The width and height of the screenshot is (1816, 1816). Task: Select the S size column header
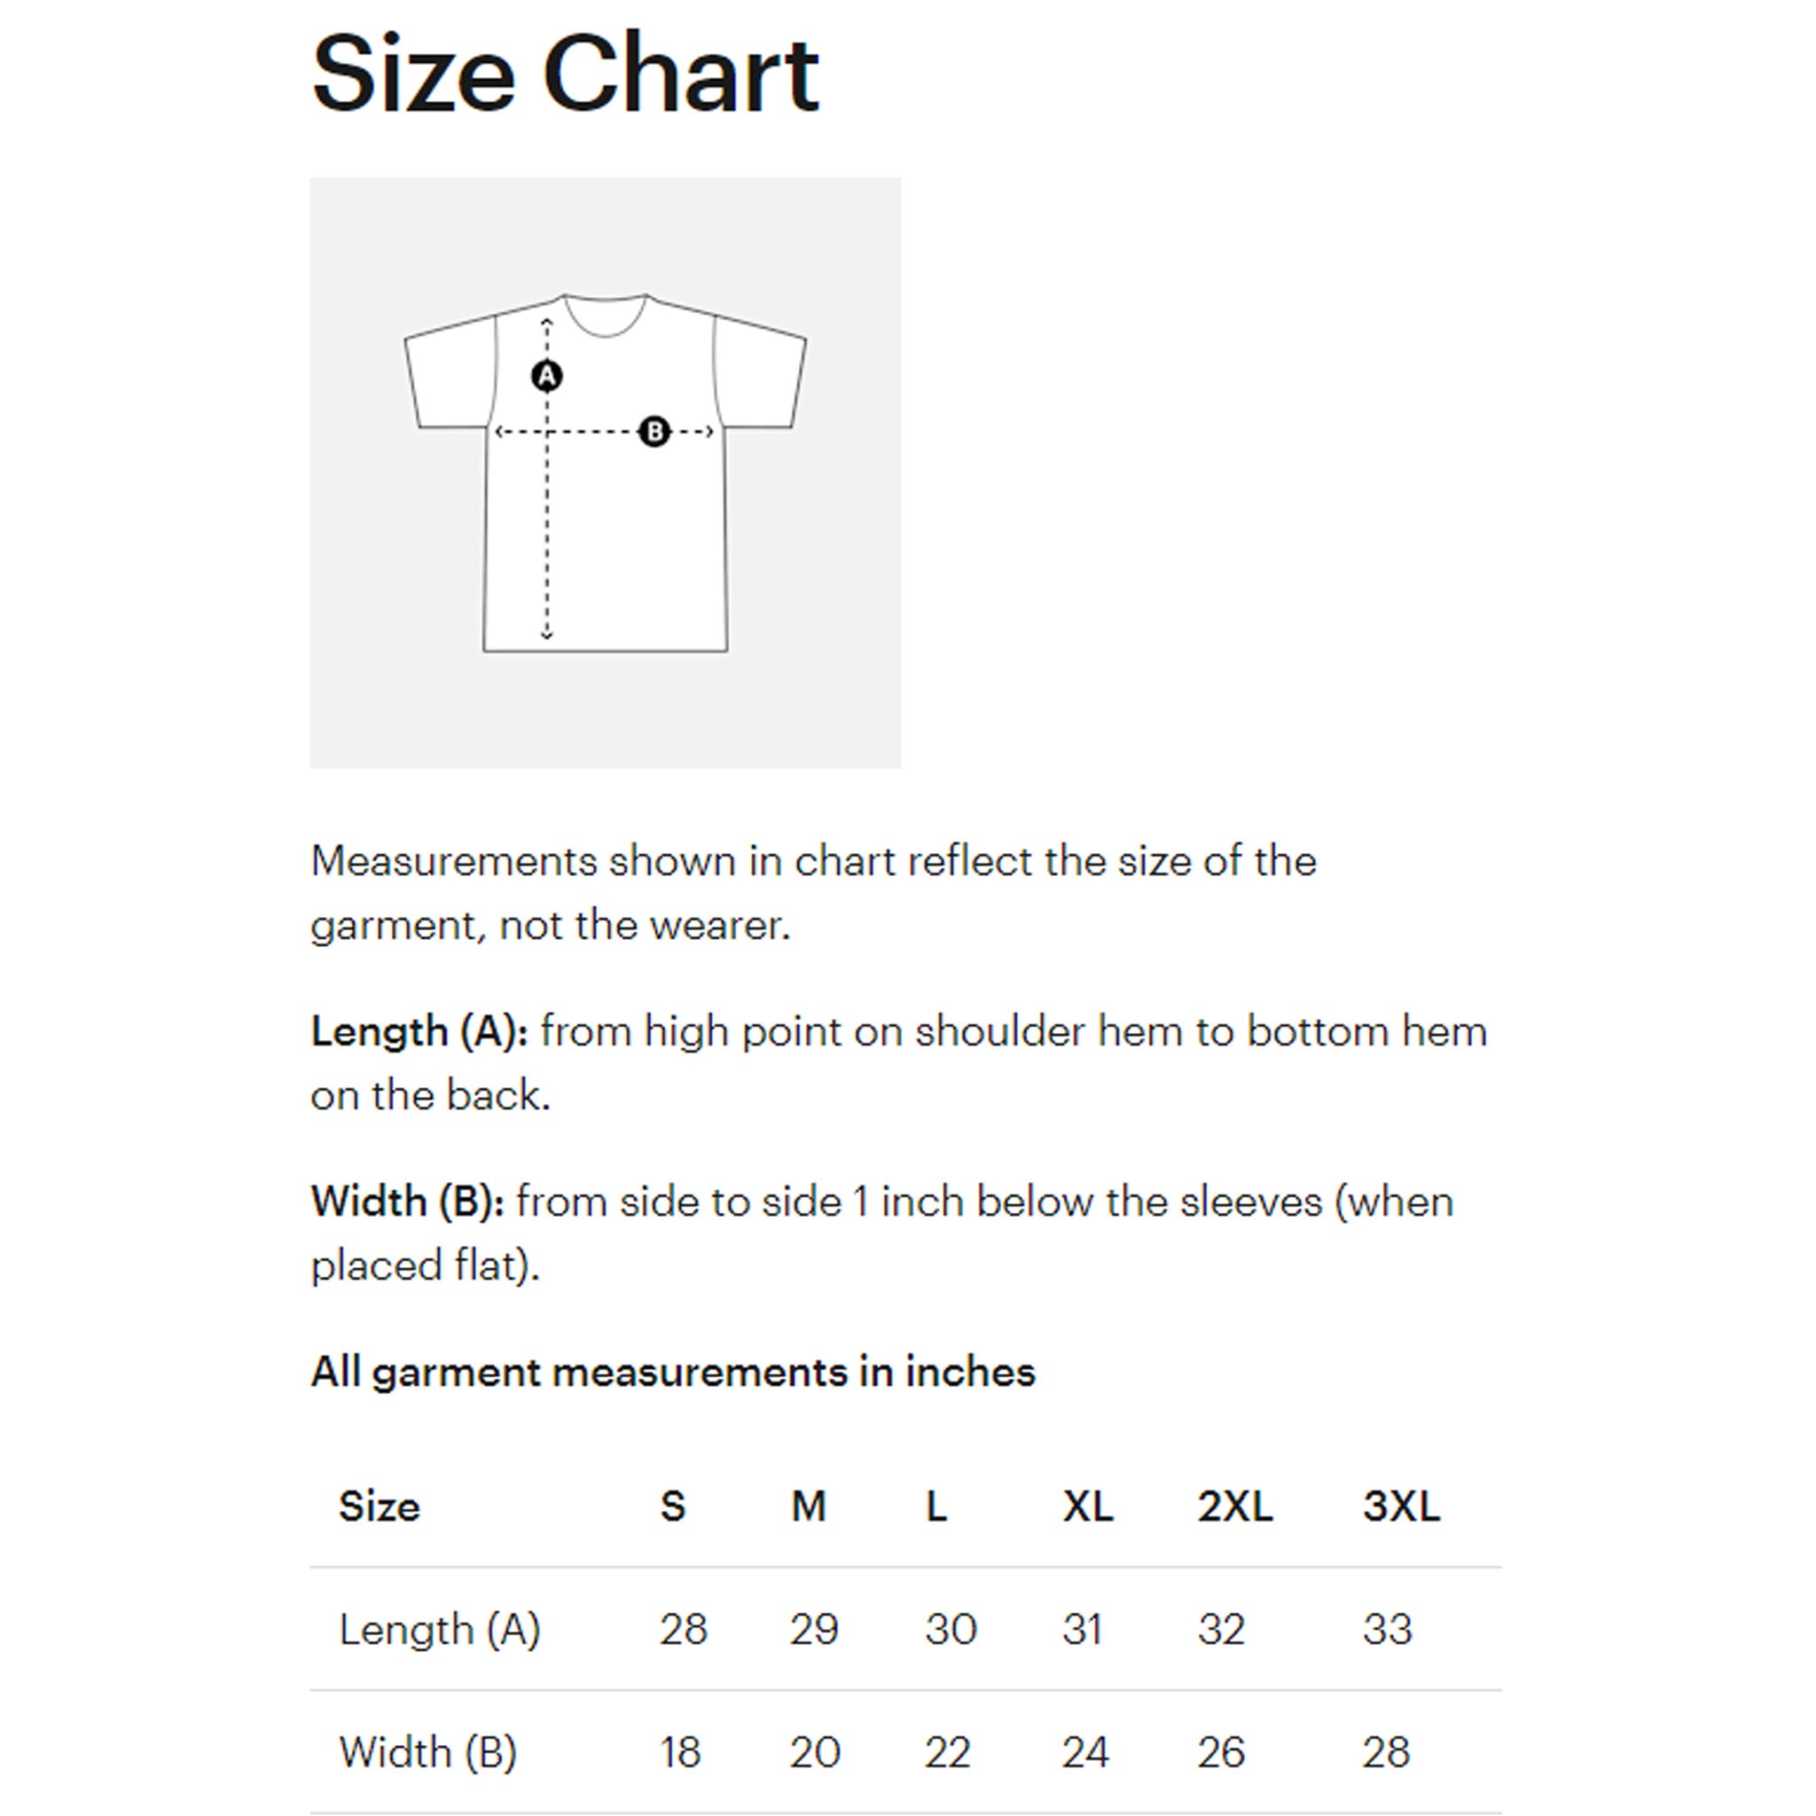673,1505
